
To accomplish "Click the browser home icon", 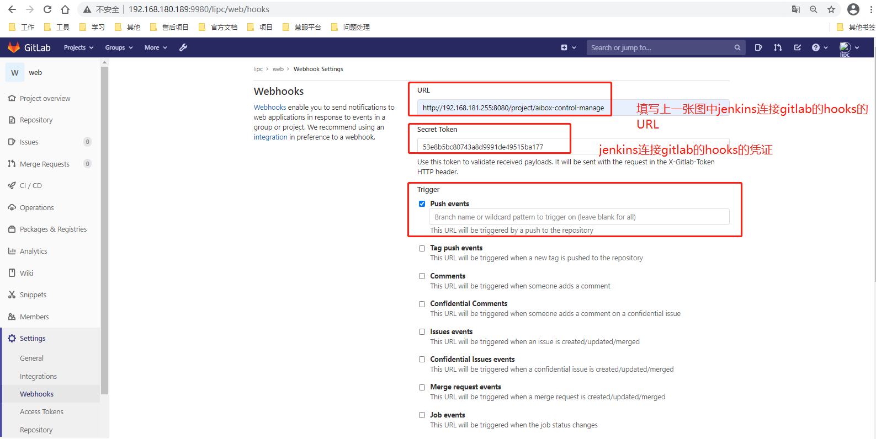I will click(x=65, y=9).
